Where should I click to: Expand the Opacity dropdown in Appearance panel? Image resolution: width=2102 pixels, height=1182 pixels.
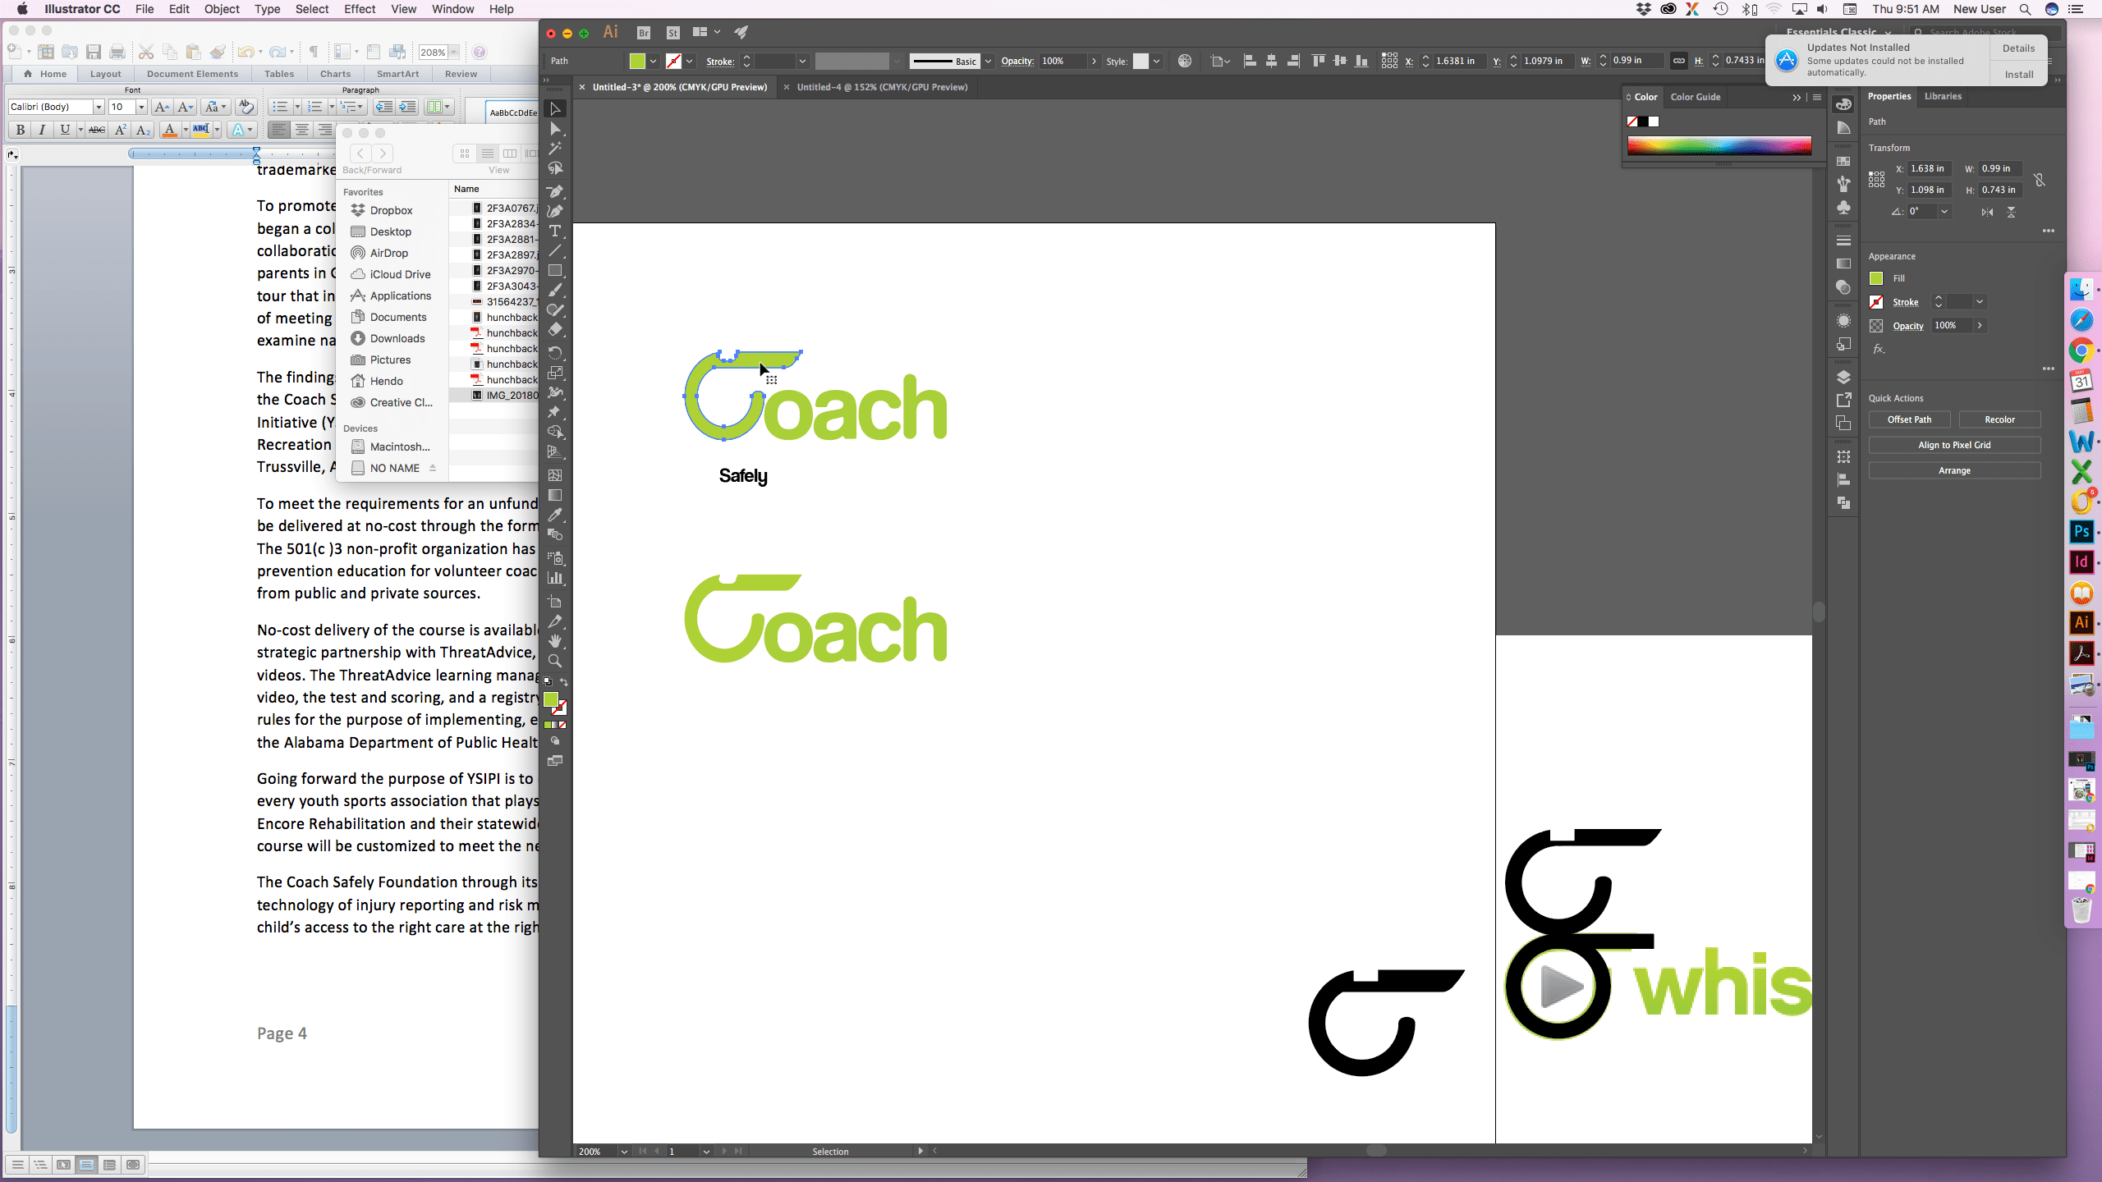coord(1980,326)
